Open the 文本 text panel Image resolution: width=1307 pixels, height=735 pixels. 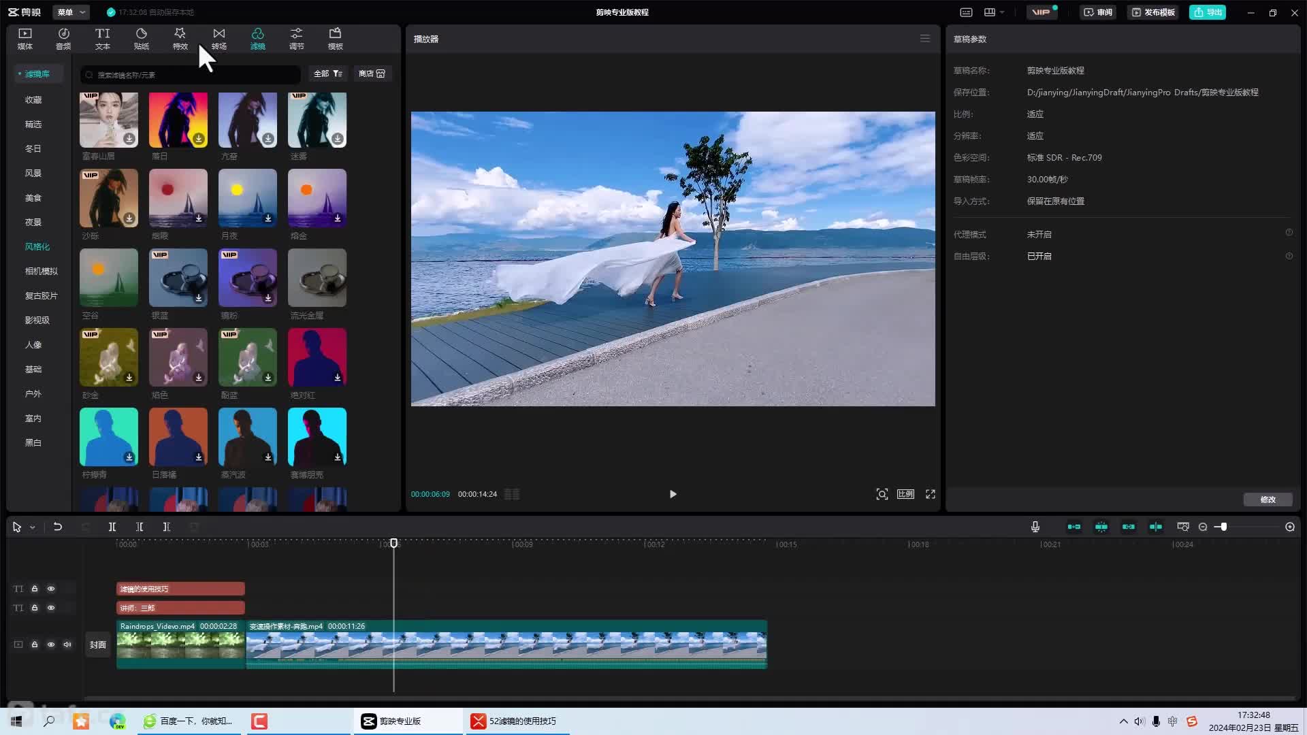tap(103, 39)
